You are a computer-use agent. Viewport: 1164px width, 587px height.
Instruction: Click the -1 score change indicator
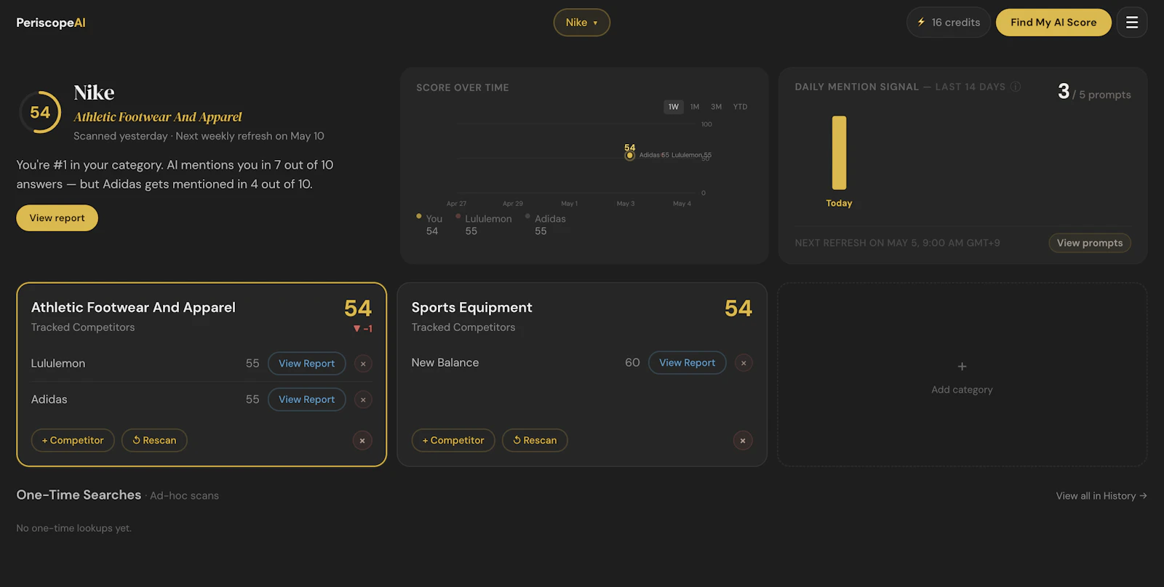363,329
